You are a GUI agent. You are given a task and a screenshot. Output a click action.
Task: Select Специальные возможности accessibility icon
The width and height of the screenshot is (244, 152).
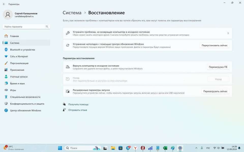pos(6,97)
